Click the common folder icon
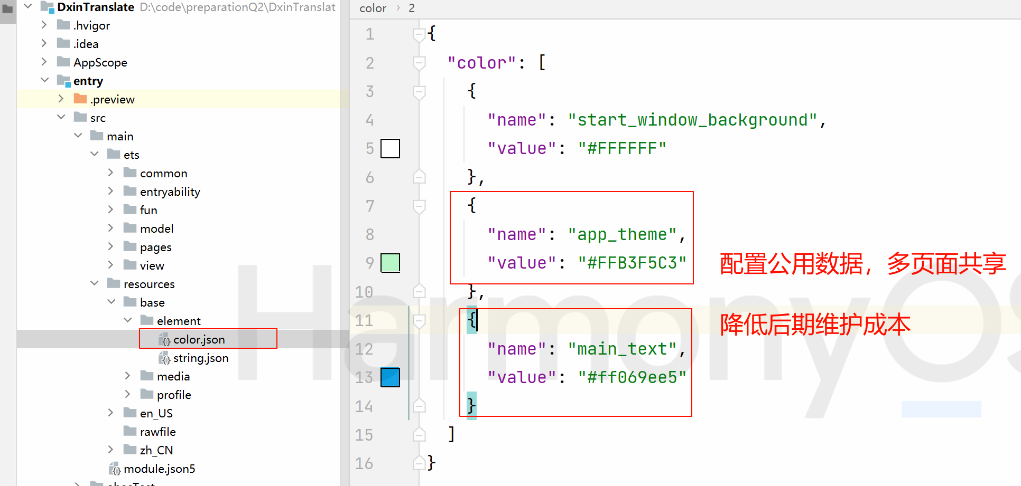1021x486 pixels. coord(130,173)
